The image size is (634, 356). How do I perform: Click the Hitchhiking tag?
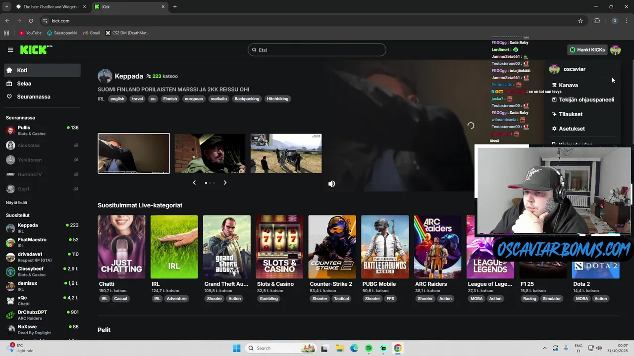coord(277,99)
